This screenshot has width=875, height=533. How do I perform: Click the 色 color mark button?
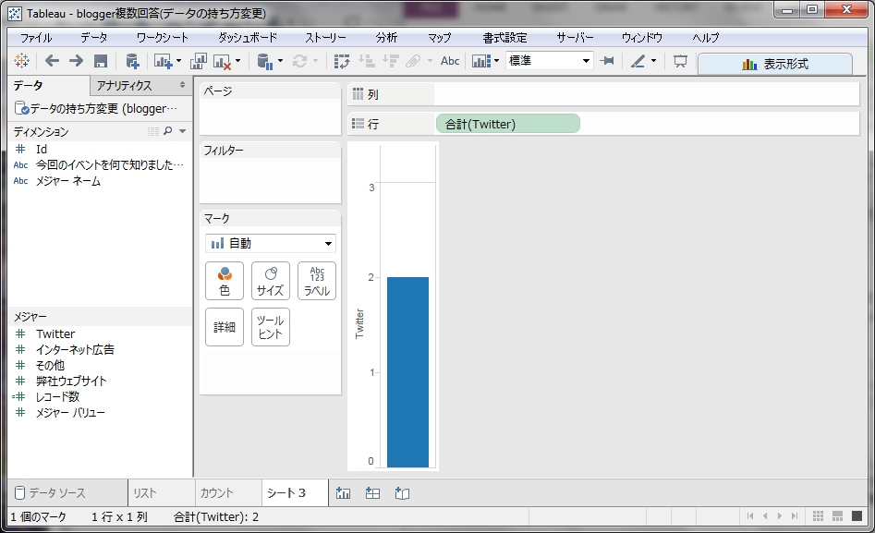[225, 281]
